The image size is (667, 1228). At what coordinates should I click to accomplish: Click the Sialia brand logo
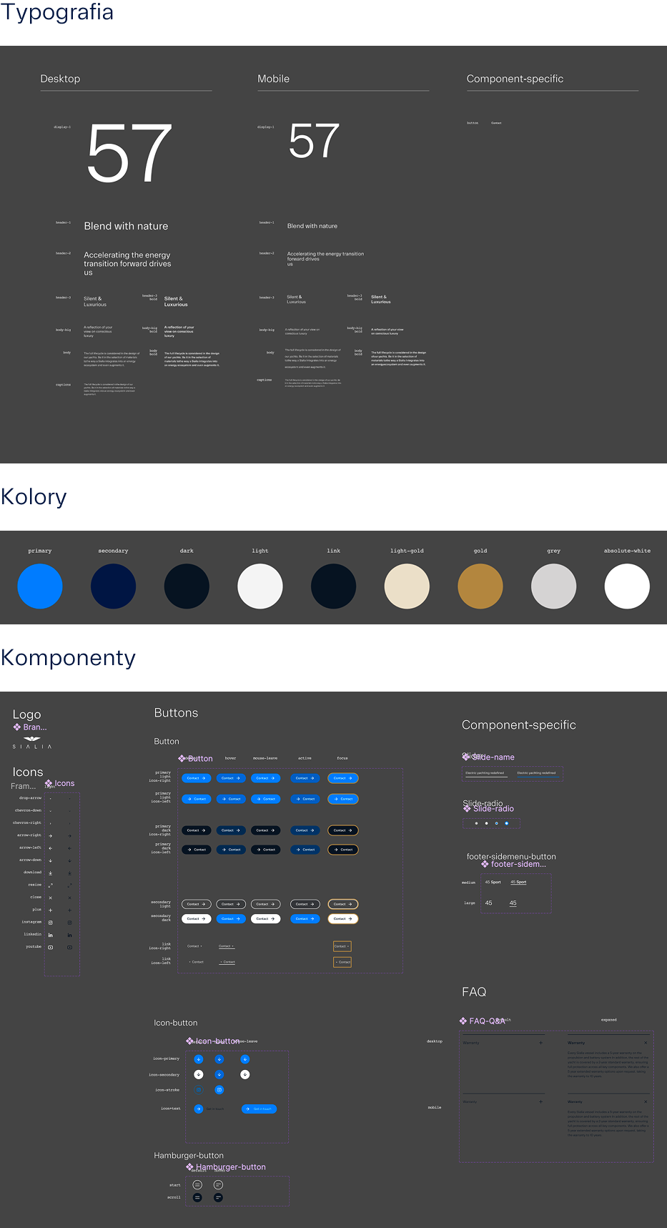pos(32,742)
